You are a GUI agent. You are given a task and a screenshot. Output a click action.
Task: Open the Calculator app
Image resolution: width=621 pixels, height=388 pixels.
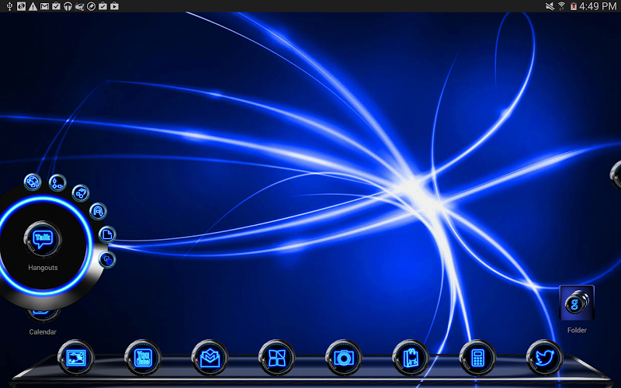point(478,358)
